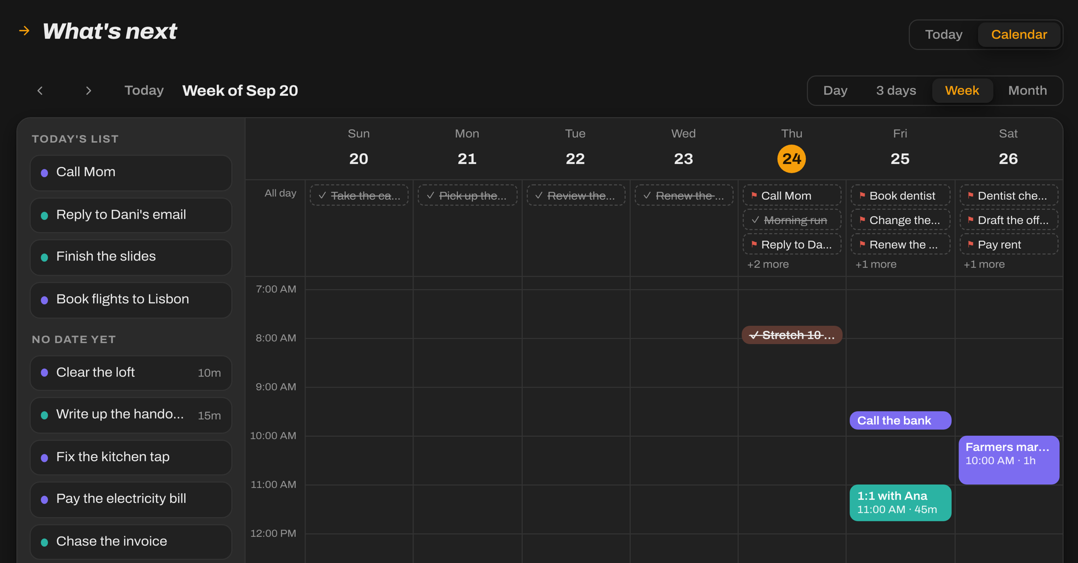Viewport: 1078px width, 563px height.
Task: Click the purple dot on Book flights to Lisbon
Action: (44, 300)
